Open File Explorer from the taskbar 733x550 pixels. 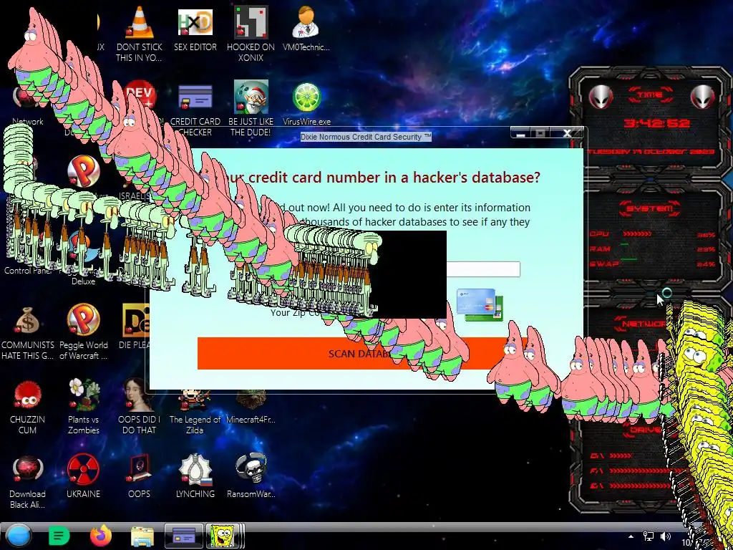tap(142, 536)
